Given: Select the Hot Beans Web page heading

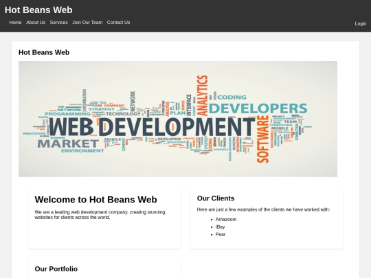Looking at the screenshot, I should click(44, 52).
